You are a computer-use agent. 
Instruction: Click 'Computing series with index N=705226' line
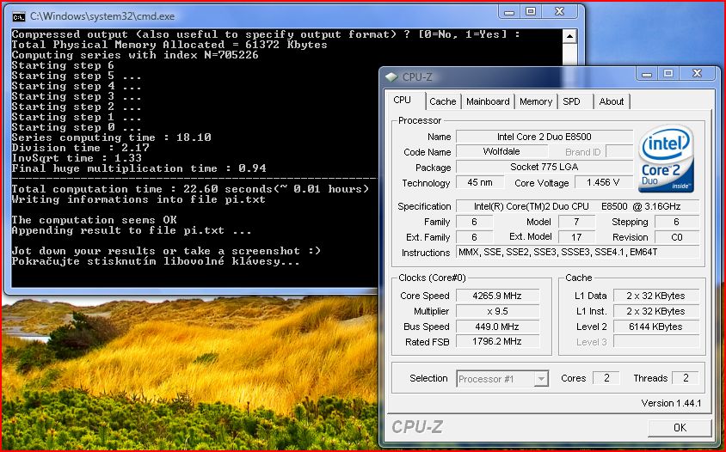[x=135, y=55]
